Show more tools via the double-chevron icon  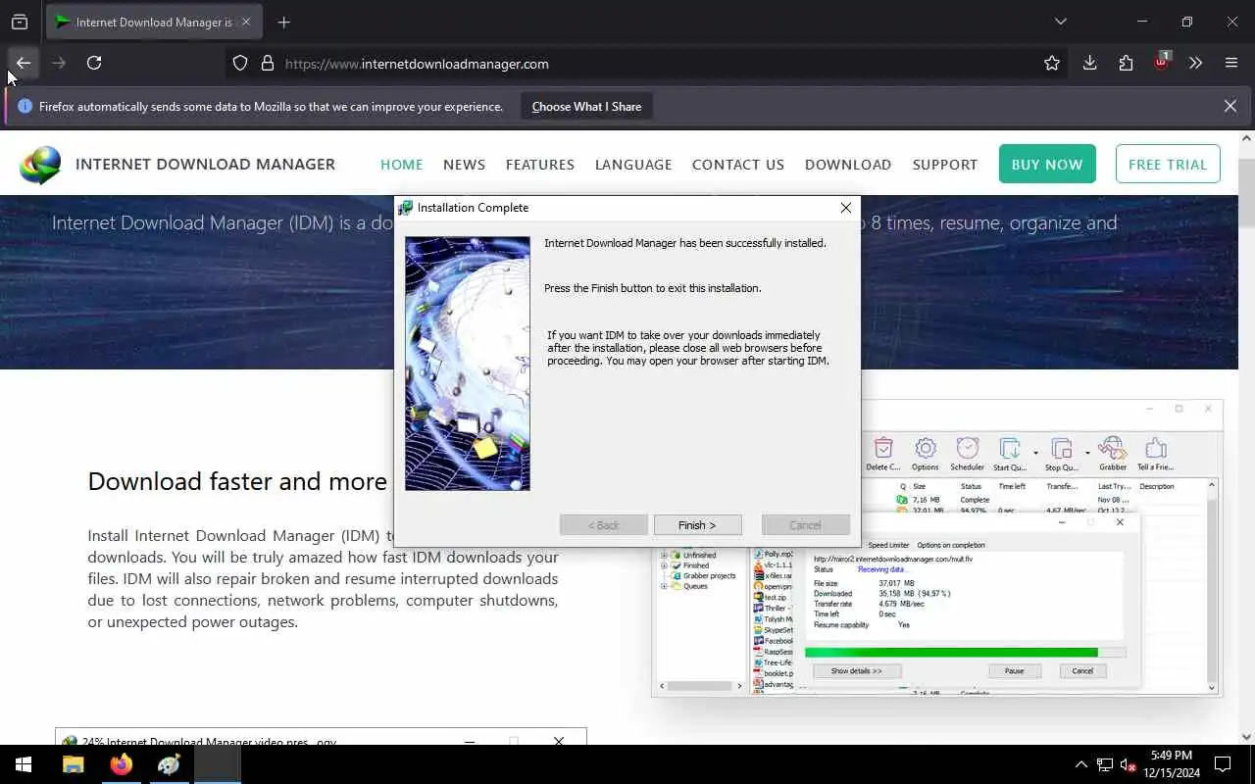1195,64
